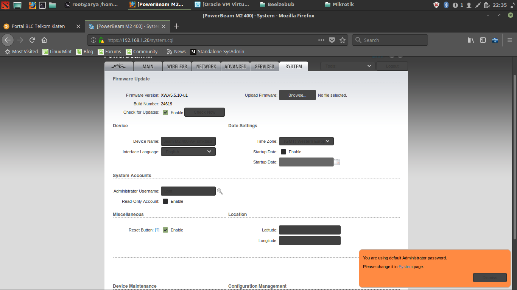Open the file manager launcher in the panel

[x=52, y=5]
